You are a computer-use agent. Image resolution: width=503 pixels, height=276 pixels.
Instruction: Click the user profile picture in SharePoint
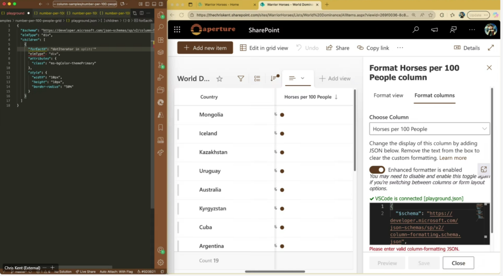(491, 30)
